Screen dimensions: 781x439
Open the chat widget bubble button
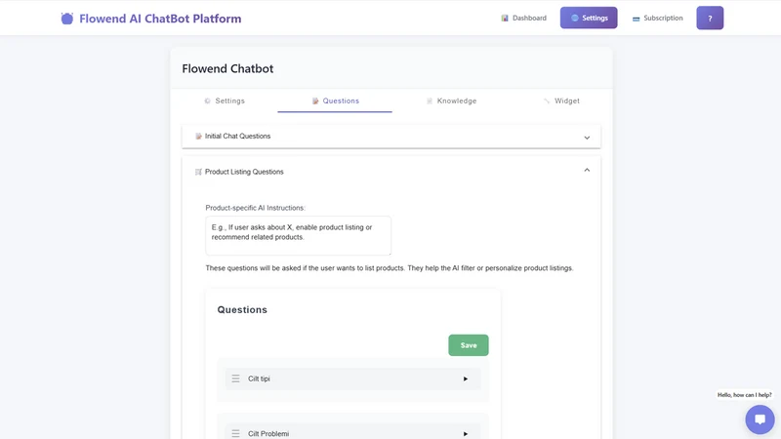tap(760, 419)
